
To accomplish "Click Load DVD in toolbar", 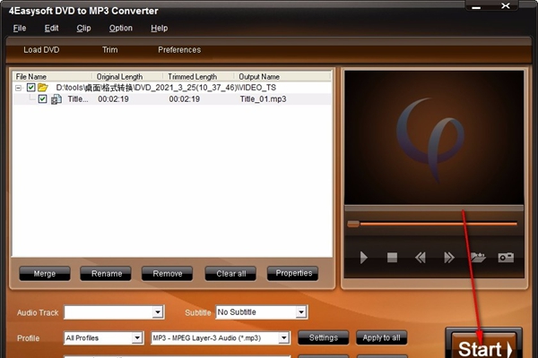I will 41,50.
